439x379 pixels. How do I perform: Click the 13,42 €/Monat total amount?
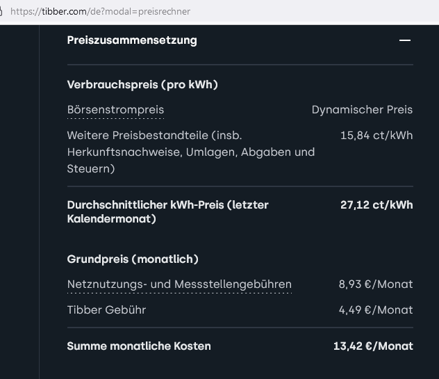373,346
